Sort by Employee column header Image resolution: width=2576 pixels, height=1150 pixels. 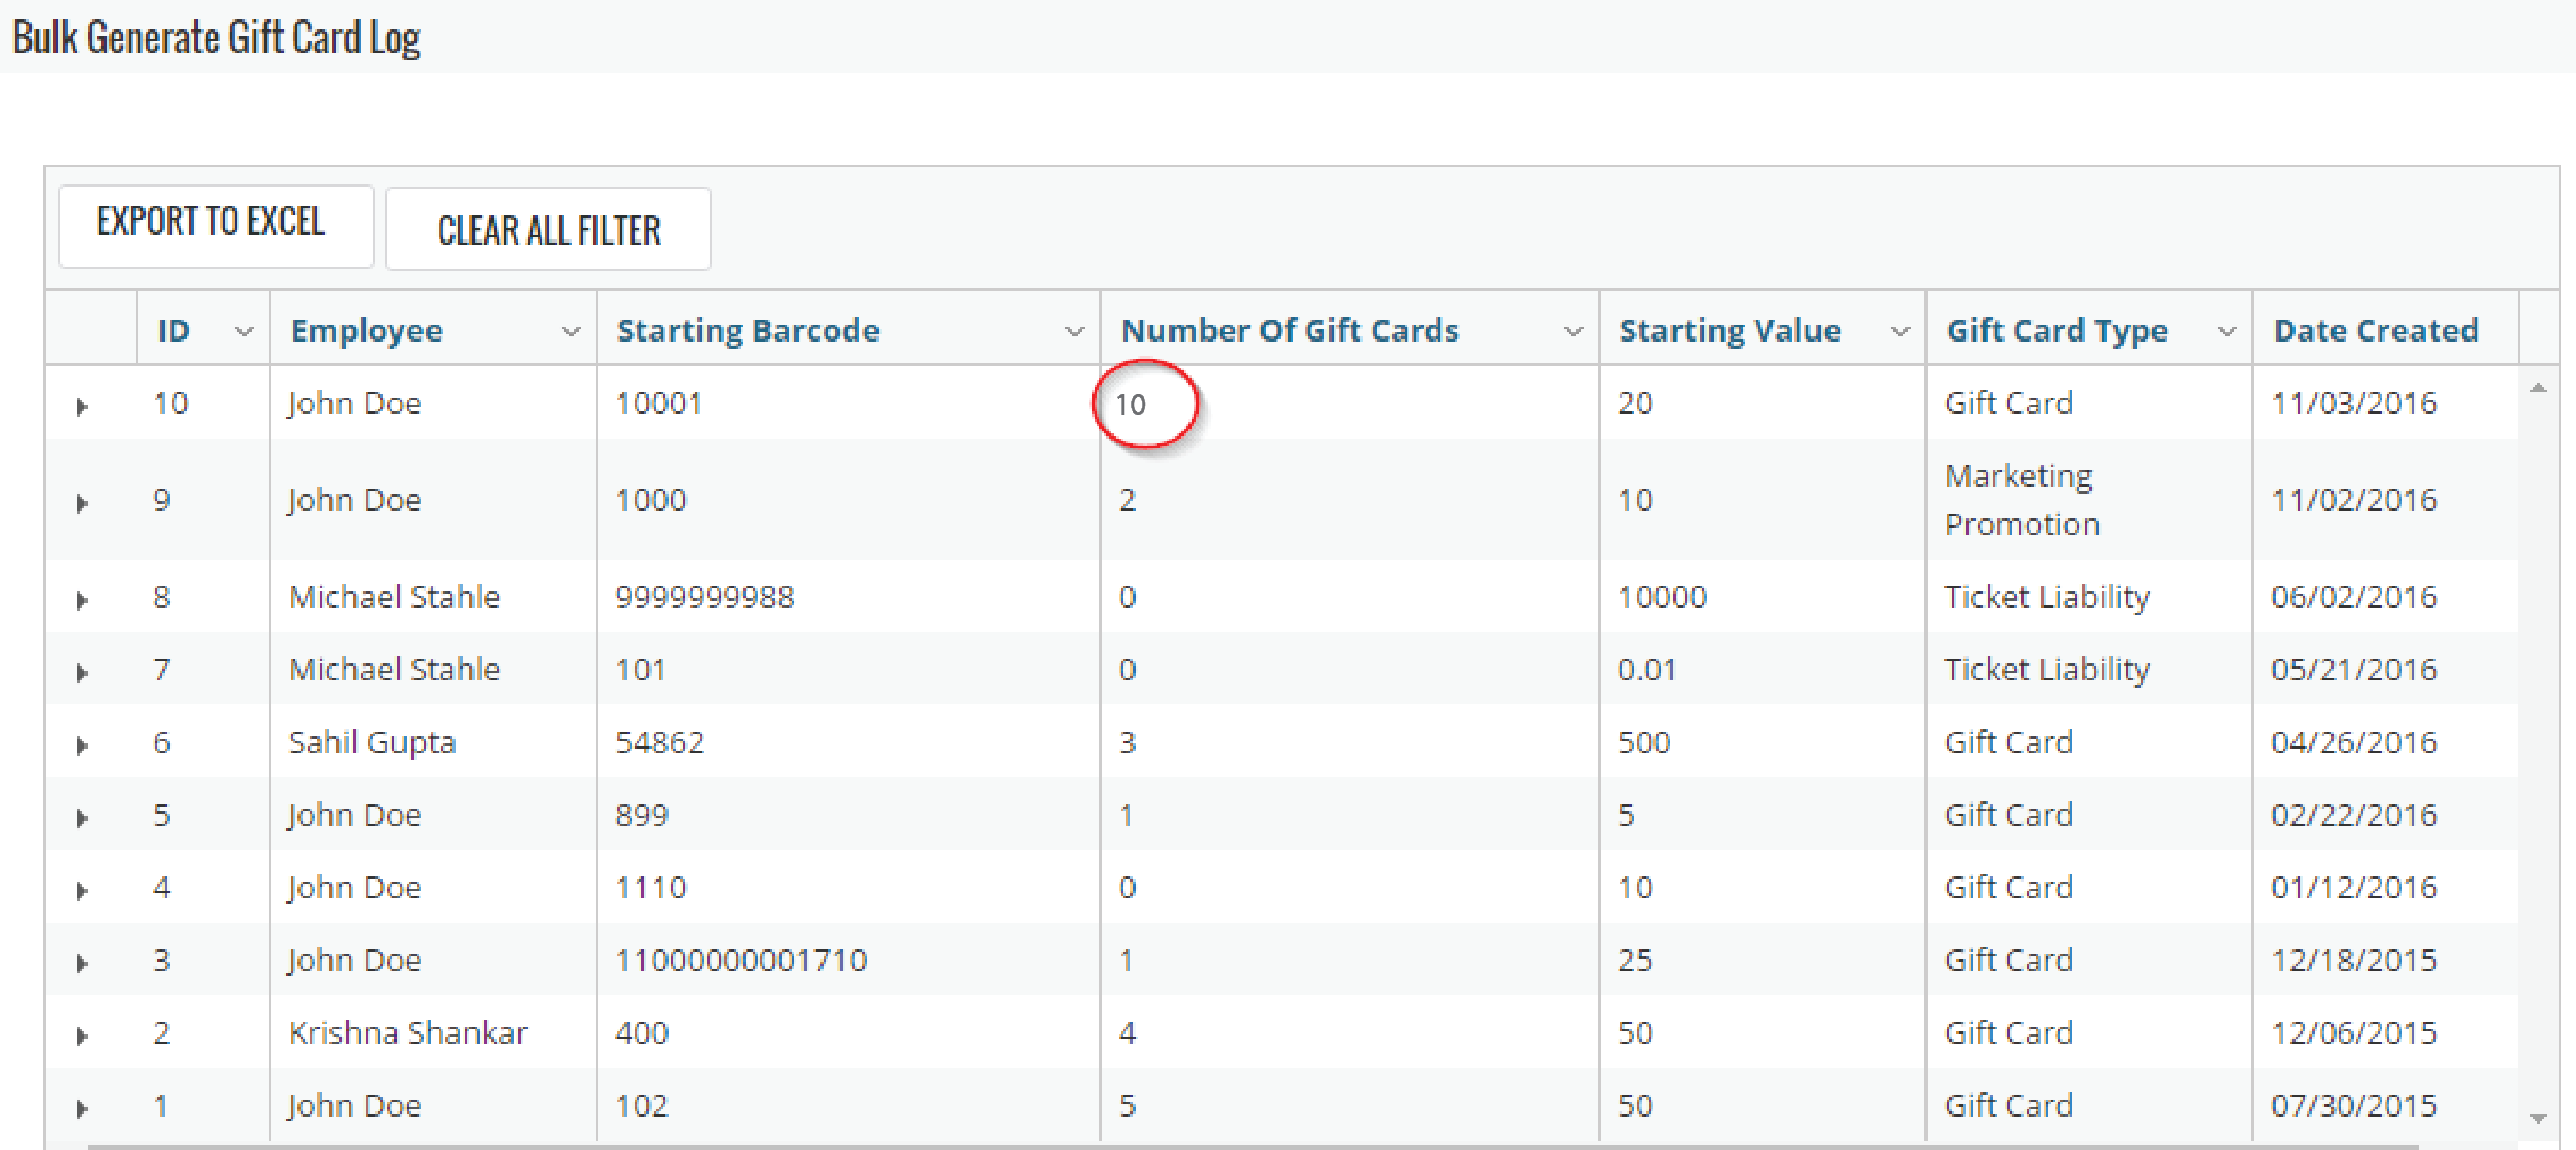tap(367, 331)
